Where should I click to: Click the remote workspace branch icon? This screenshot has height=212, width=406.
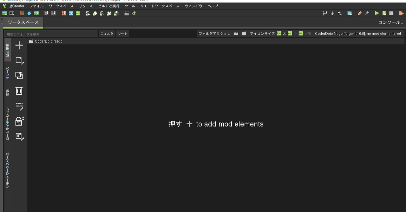pyautogui.click(x=325, y=13)
